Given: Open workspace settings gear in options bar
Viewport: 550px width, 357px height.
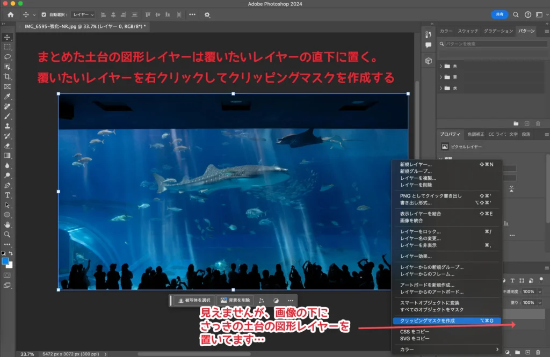Looking at the screenshot, I should tap(207, 15).
